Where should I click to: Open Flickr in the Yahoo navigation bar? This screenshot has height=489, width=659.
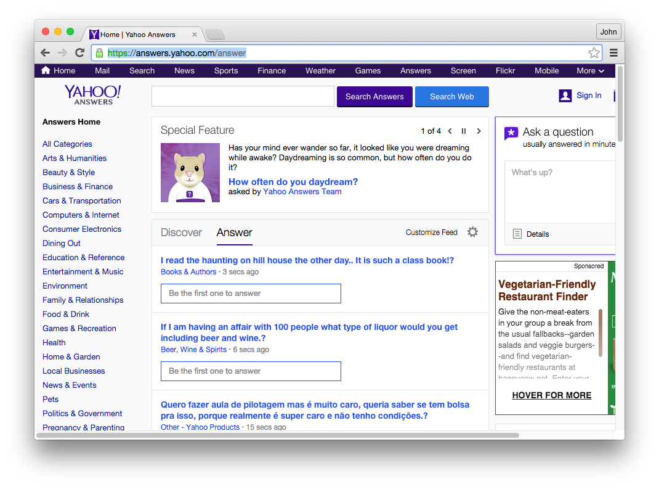(x=505, y=71)
